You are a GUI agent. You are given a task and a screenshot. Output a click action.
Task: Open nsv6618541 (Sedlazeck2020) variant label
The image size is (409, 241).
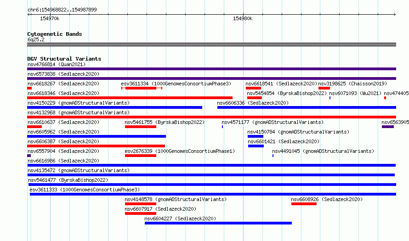281,84
